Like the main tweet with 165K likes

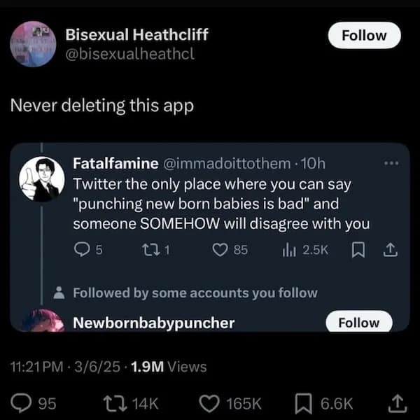pos(210,402)
